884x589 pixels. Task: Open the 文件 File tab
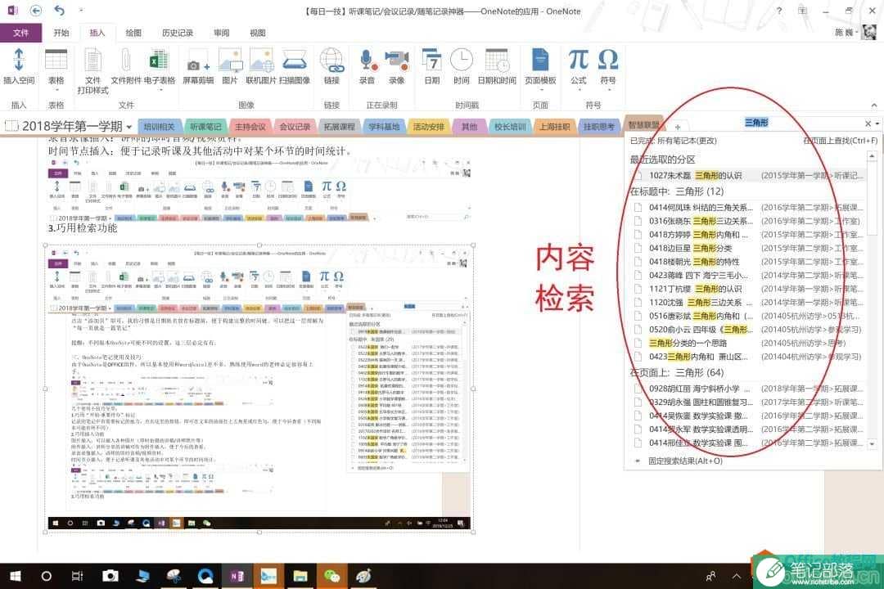tap(20, 33)
